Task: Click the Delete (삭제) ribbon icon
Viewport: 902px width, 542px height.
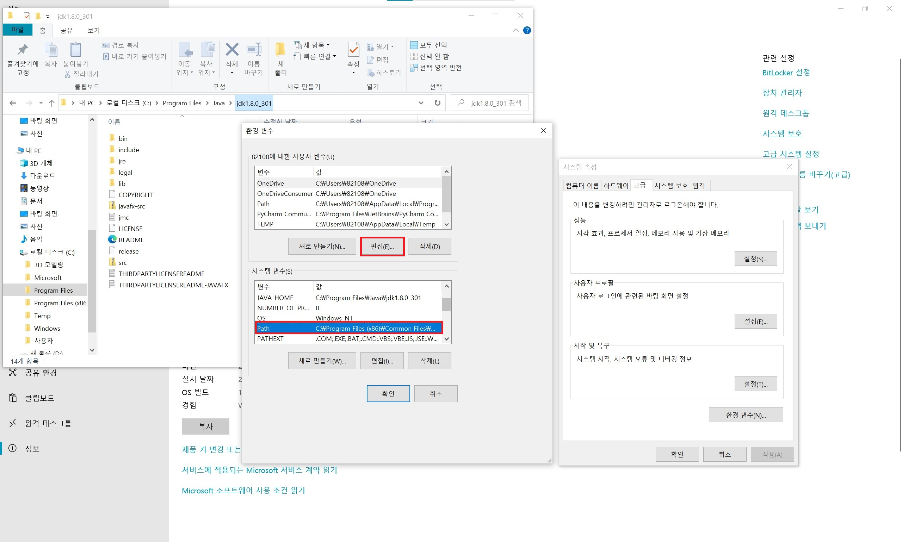Action: click(231, 50)
